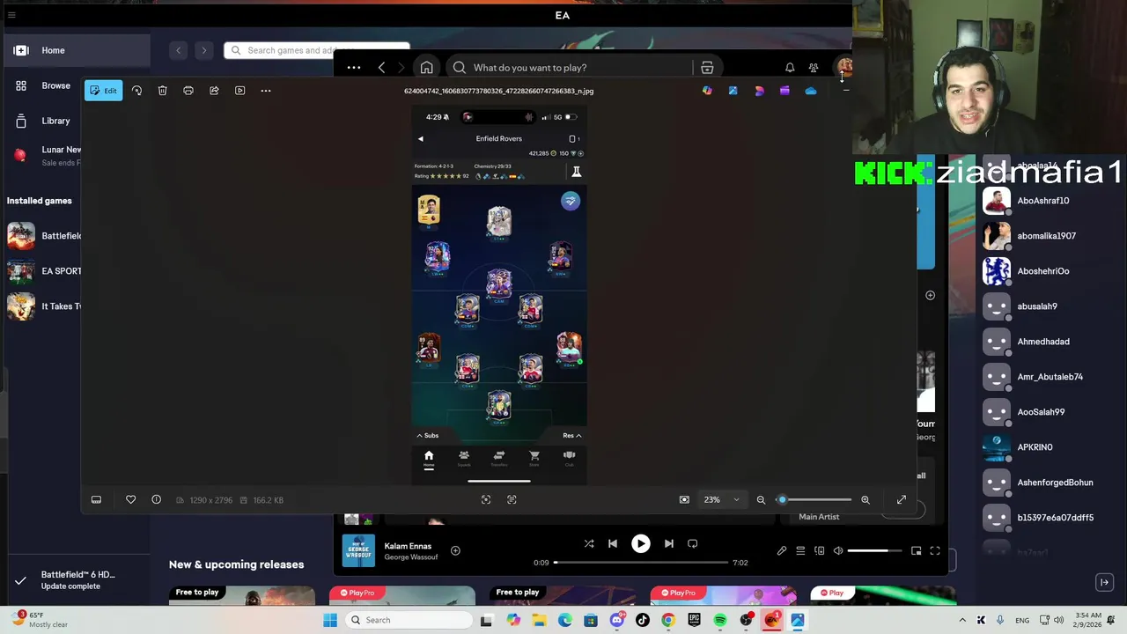Toggle Spotify lyrics microphone icon

pos(781,551)
